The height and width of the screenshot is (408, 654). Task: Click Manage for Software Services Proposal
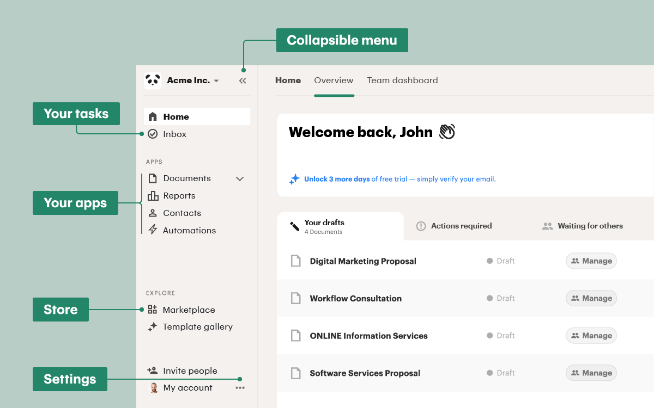coord(591,373)
